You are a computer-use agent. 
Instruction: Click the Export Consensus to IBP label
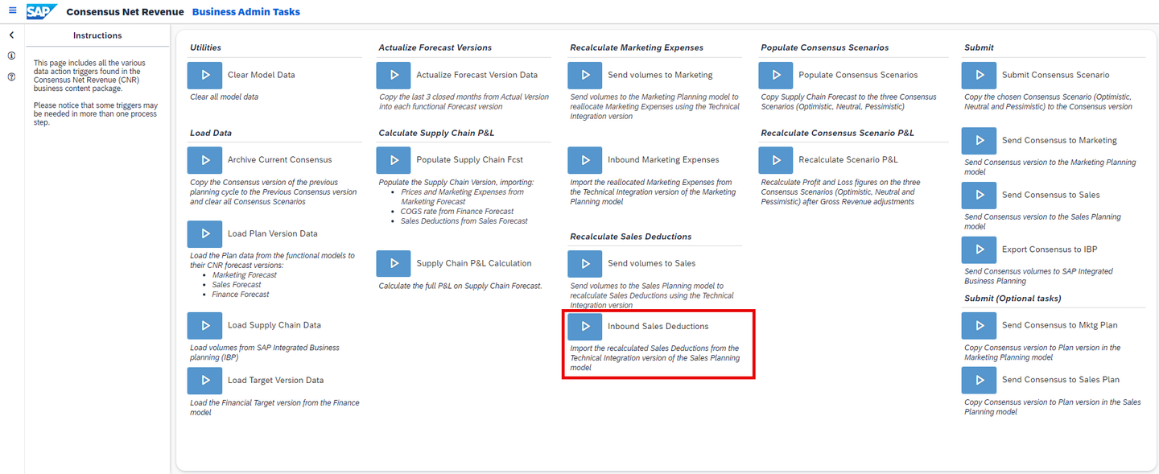[1050, 249]
